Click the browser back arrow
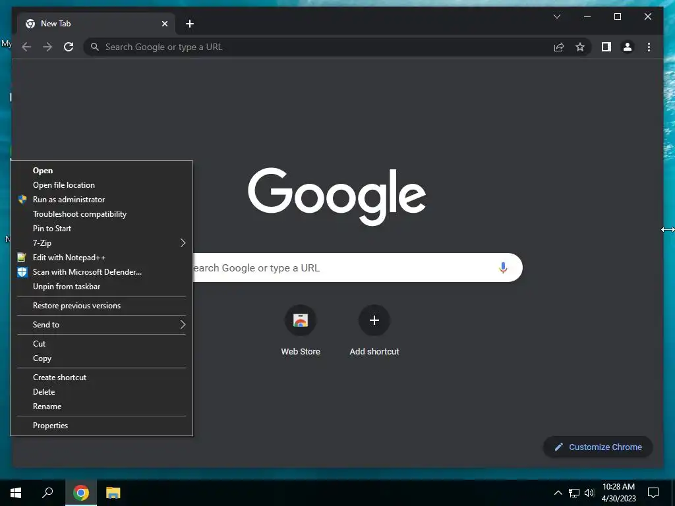The width and height of the screenshot is (675, 506). 26,47
